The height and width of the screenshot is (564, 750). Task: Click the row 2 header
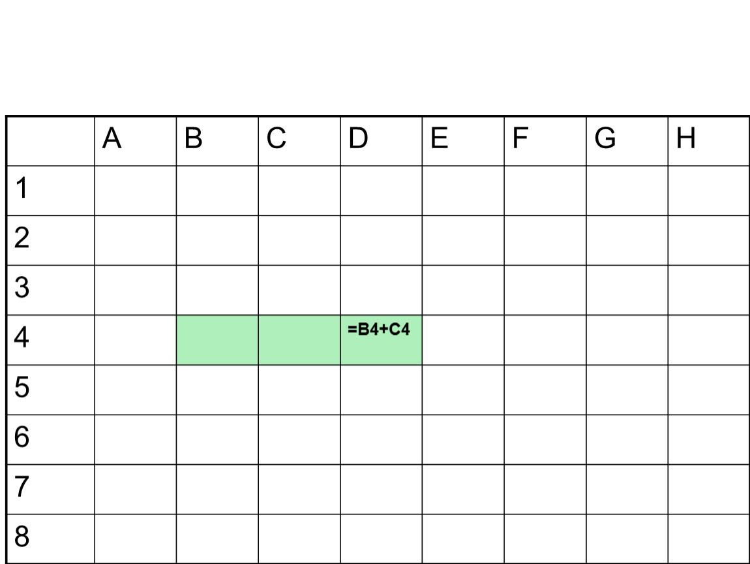(50, 240)
